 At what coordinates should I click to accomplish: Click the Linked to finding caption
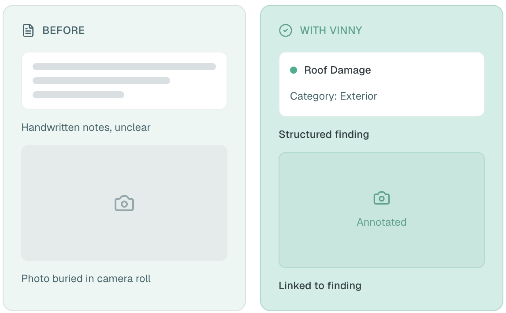320,286
